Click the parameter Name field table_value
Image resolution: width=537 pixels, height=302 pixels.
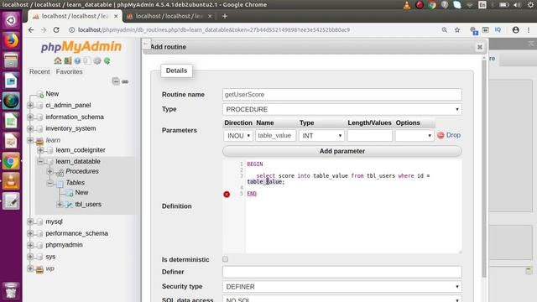(x=275, y=136)
